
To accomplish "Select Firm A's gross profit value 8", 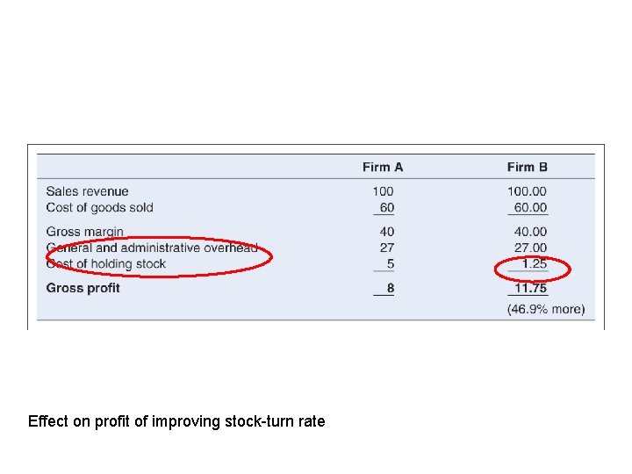I will 390,288.
